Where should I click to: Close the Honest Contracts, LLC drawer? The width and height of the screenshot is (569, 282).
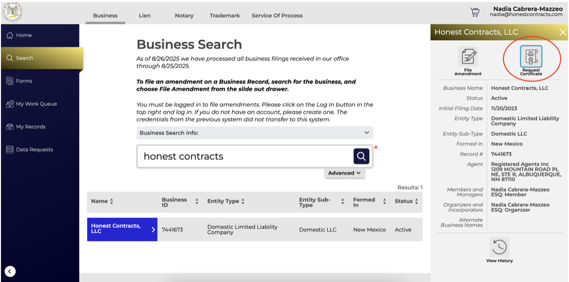(x=562, y=32)
